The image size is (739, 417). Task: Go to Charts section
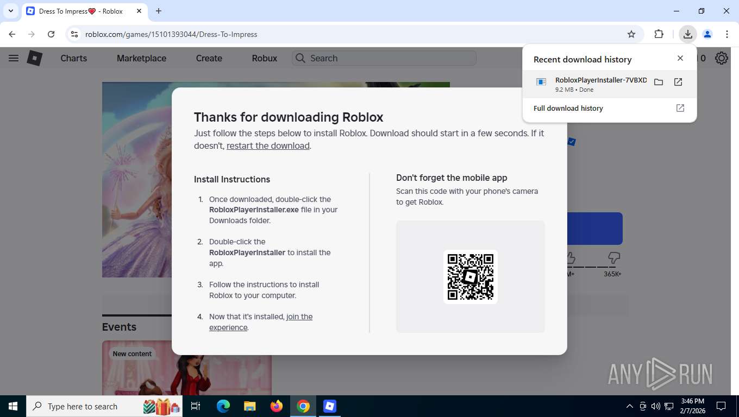point(74,58)
